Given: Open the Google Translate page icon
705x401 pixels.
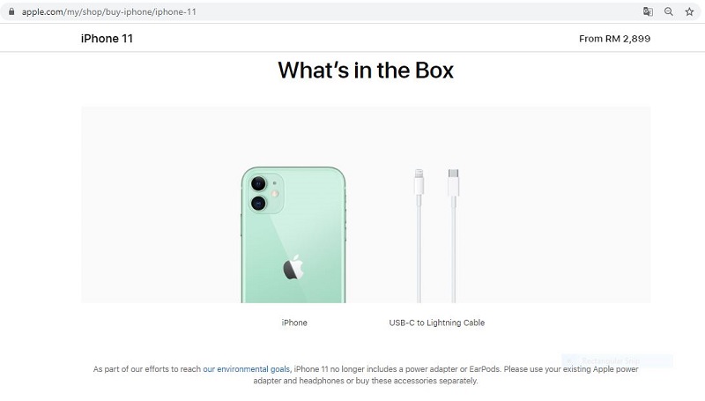Looking at the screenshot, I should [x=648, y=11].
